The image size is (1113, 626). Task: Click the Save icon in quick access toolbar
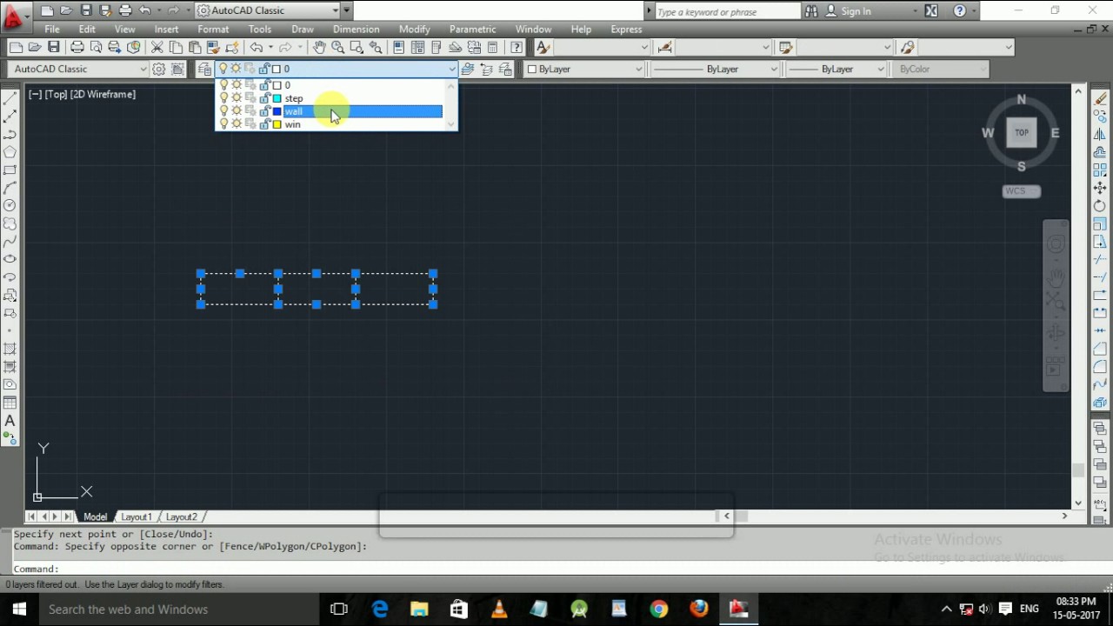coord(85,11)
